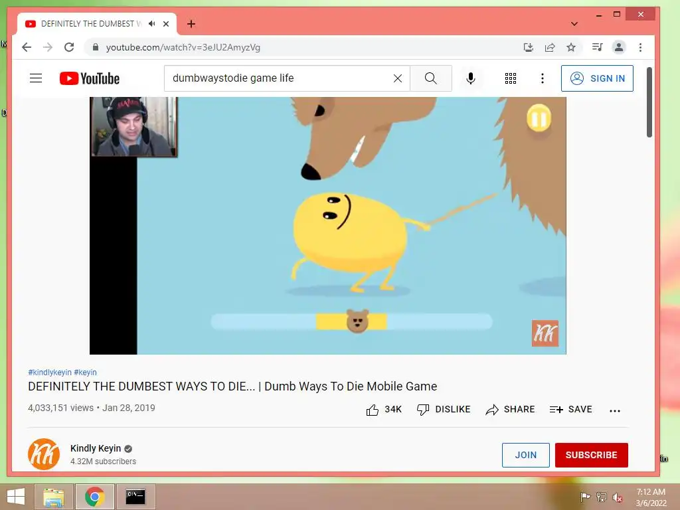Like the video thumbs-up icon

click(x=373, y=409)
